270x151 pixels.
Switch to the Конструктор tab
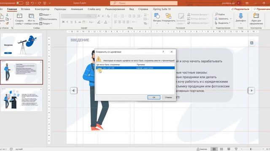pyautogui.click(x=42, y=9)
